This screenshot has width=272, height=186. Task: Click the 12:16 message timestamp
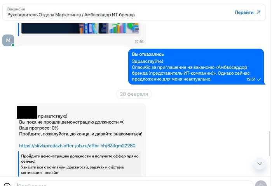pyautogui.click(x=139, y=42)
